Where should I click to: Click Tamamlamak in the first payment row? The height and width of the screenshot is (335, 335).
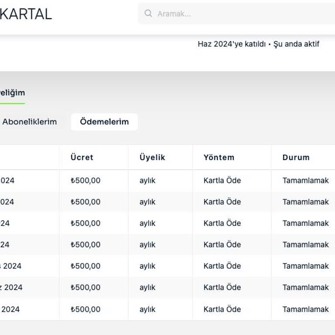pyautogui.click(x=306, y=181)
